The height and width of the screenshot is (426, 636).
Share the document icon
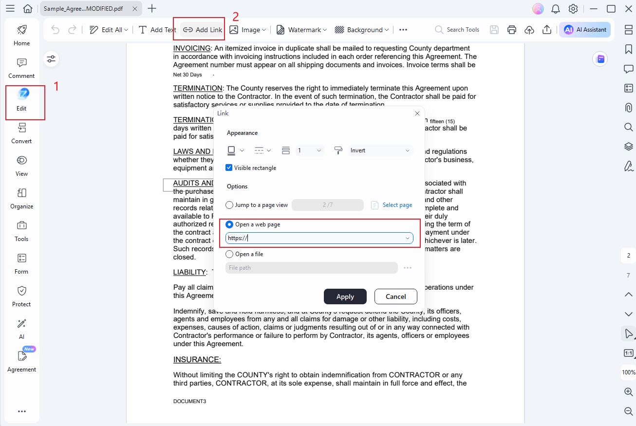tap(547, 30)
